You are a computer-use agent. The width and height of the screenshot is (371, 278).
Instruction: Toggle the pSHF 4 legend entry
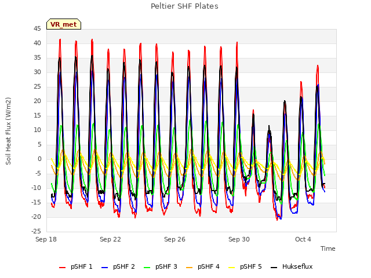click(x=203, y=266)
